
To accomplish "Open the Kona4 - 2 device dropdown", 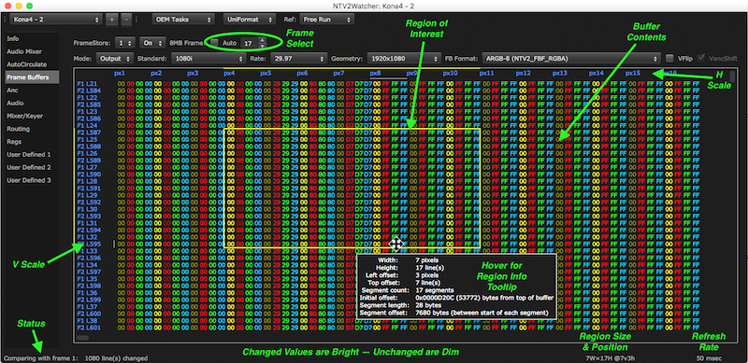I will coord(56,20).
